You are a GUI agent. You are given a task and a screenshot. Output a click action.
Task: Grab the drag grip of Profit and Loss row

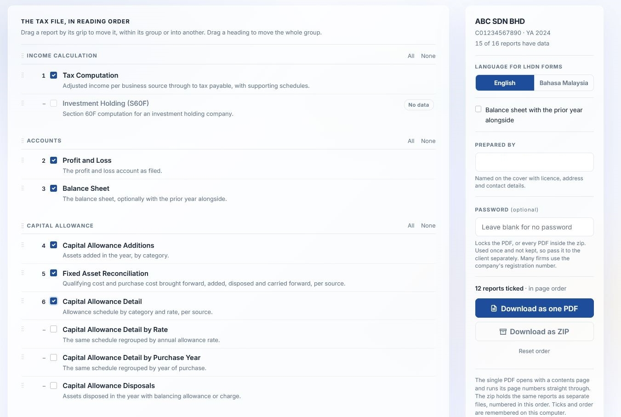[x=23, y=160]
